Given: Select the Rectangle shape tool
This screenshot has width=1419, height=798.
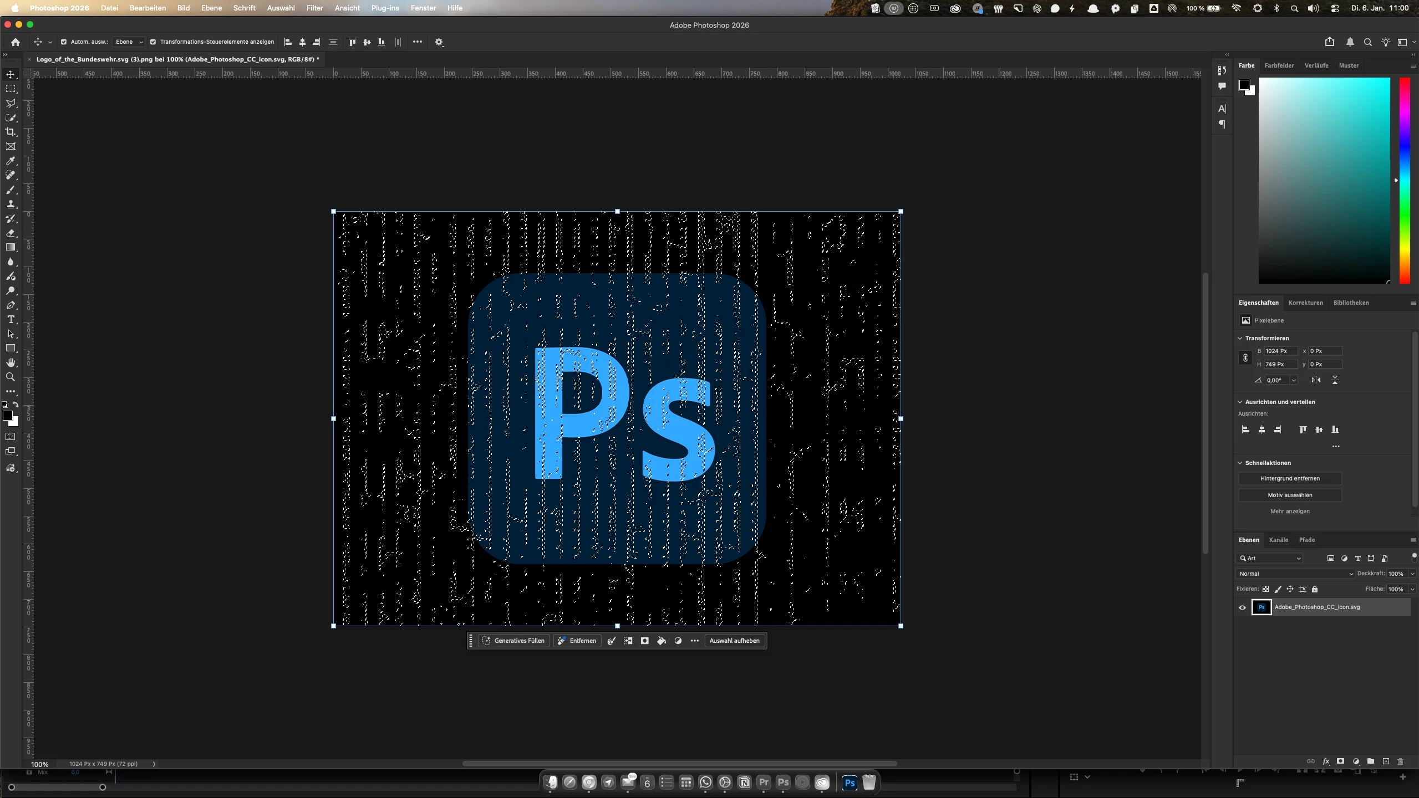Looking at the screenshot, I should pyautogui.click(x=11, y=348).
